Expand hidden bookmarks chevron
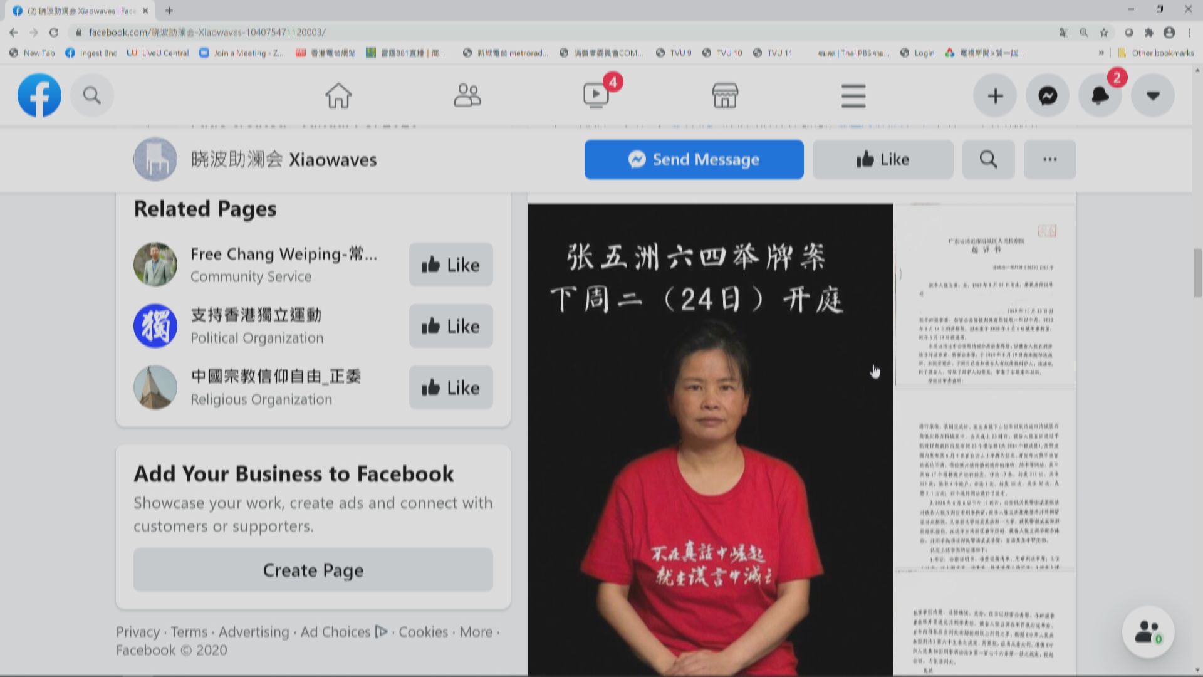Screen dimensions: 1203x677 click(1101, 53)
